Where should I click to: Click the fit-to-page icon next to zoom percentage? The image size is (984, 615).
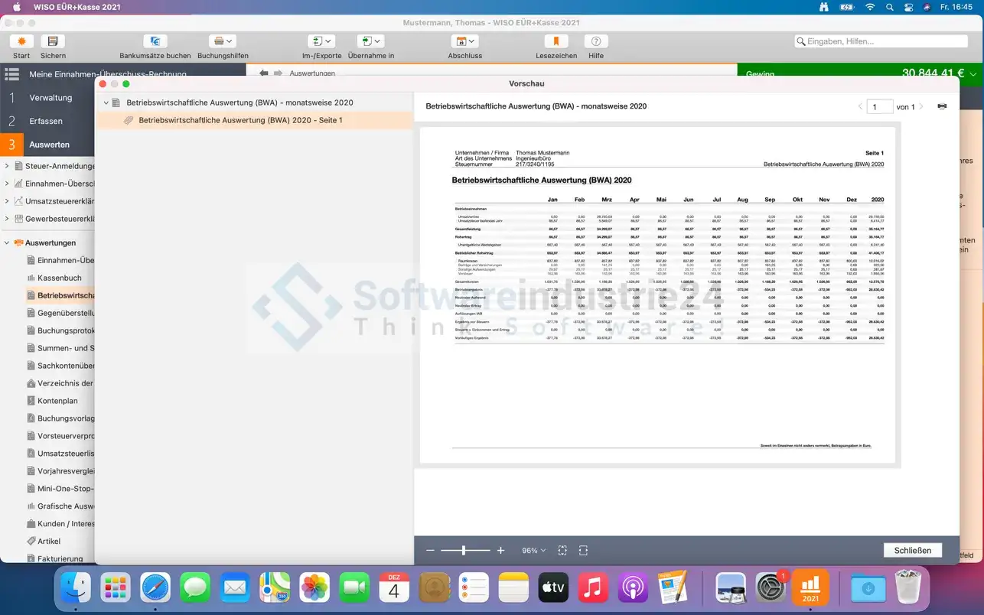point(562,550)
